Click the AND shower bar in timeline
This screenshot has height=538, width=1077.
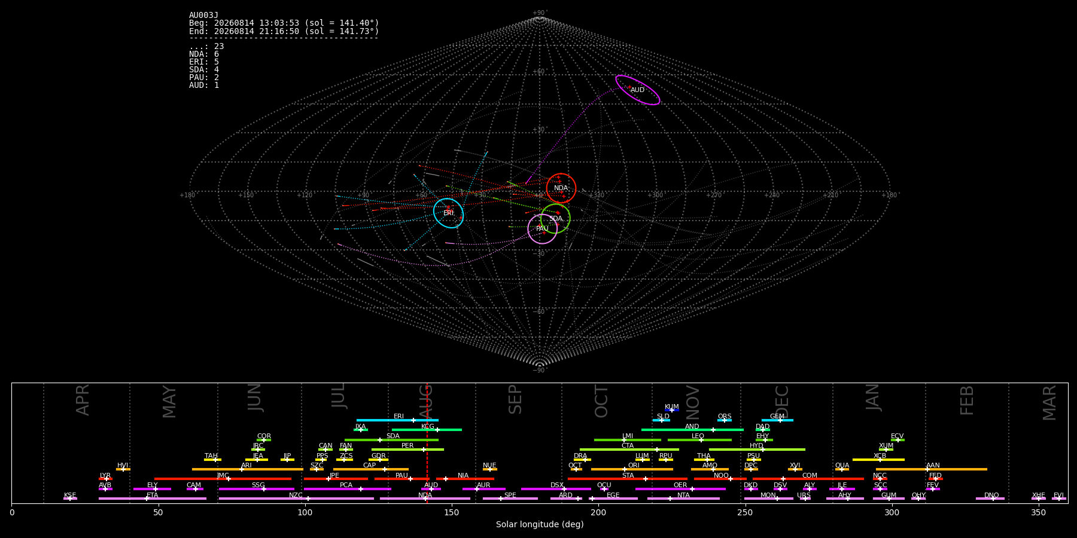point(692,430)
